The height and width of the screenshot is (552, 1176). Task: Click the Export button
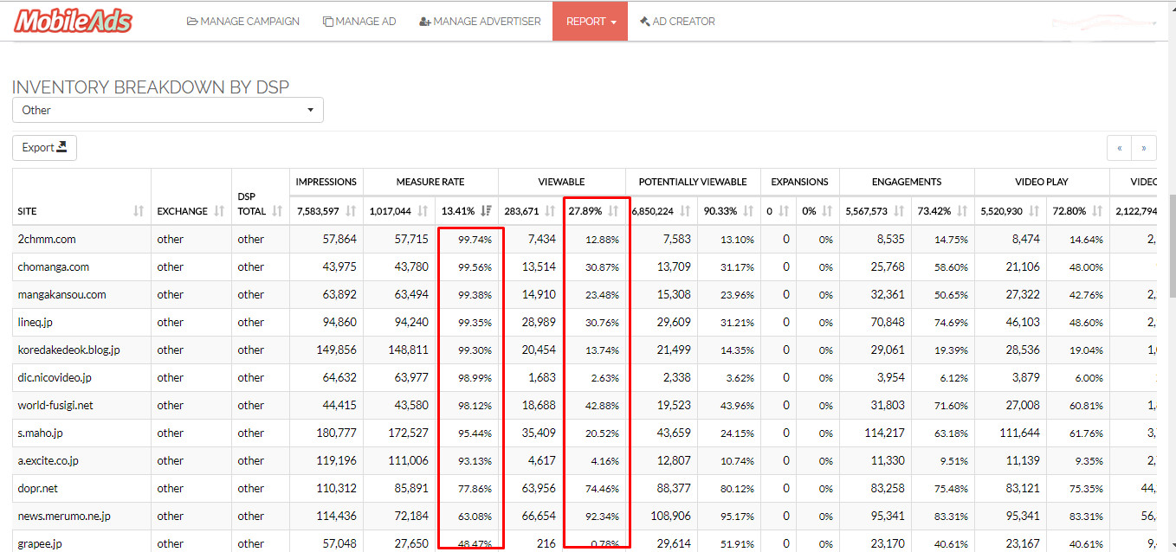[45, 148]
